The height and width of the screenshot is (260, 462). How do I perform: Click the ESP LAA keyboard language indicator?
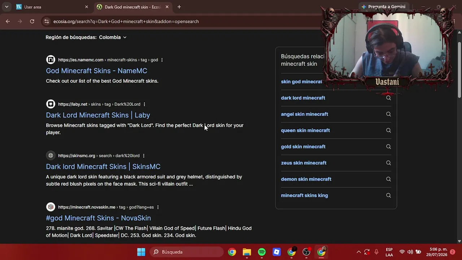click(x=389, y=252)
